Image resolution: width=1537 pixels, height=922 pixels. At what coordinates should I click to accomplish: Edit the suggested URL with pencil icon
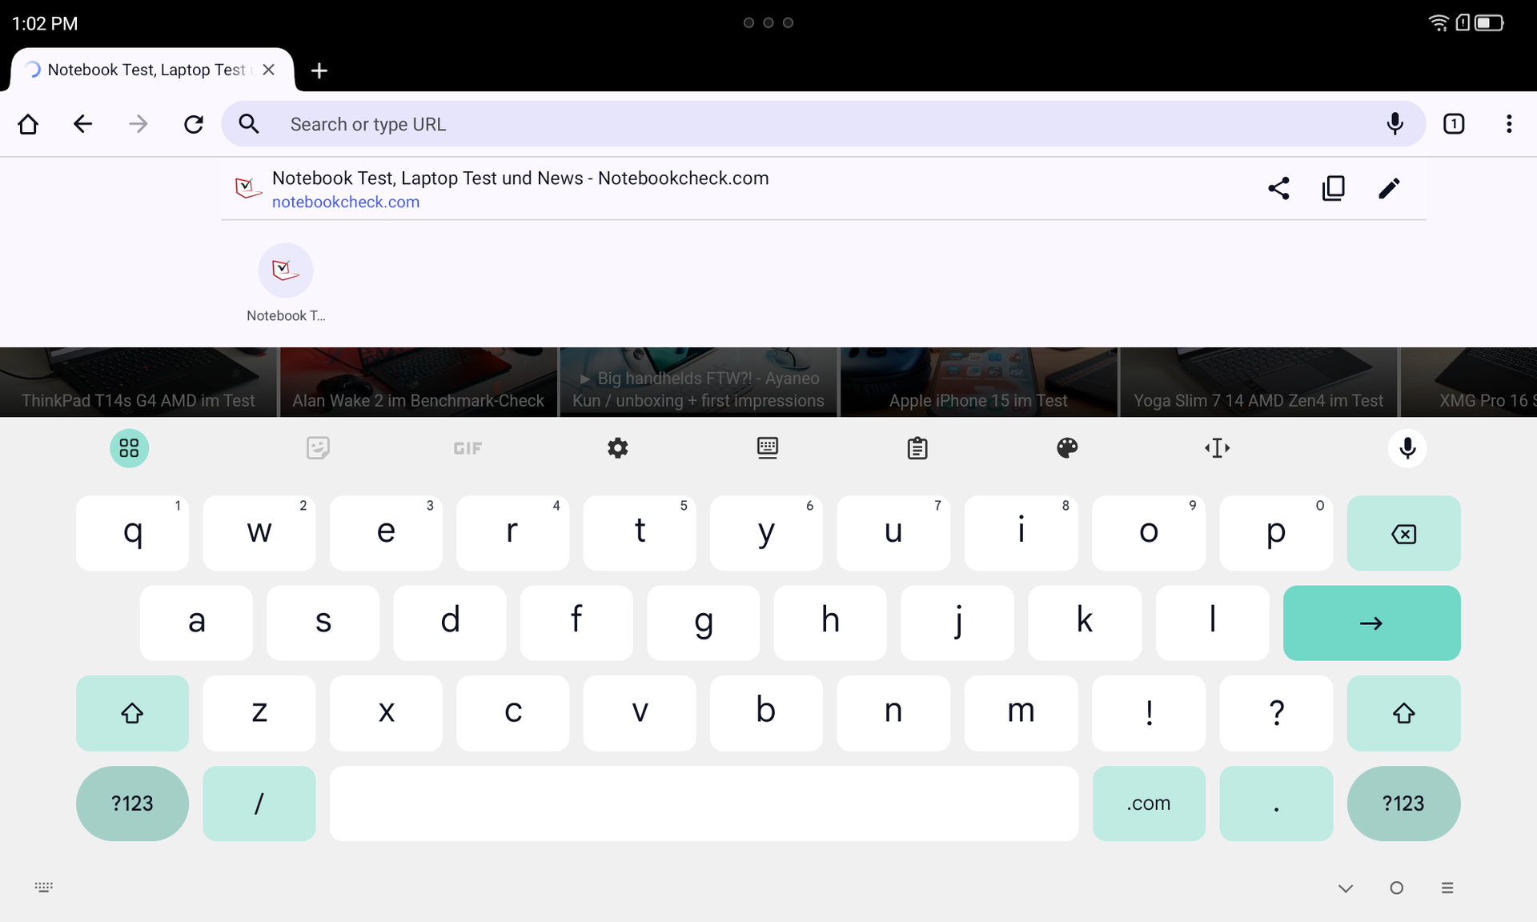pos(1389,188)
